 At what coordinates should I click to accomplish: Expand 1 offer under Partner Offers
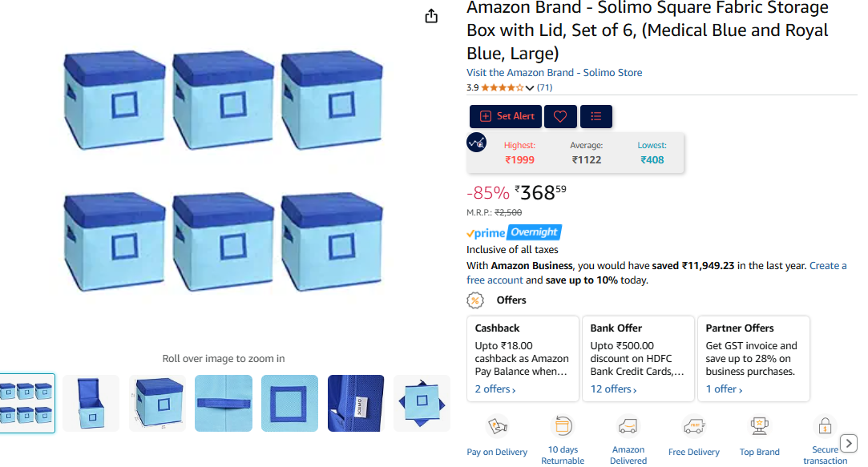pyautogui.click(x=724, y=389)
